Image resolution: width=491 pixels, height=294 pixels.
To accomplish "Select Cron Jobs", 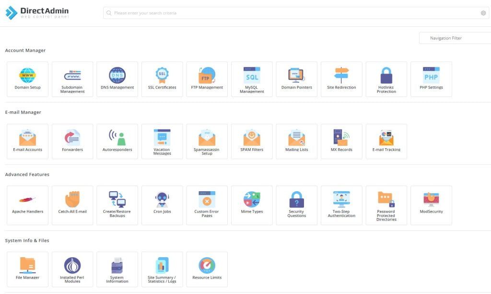I will click(162, 205).
